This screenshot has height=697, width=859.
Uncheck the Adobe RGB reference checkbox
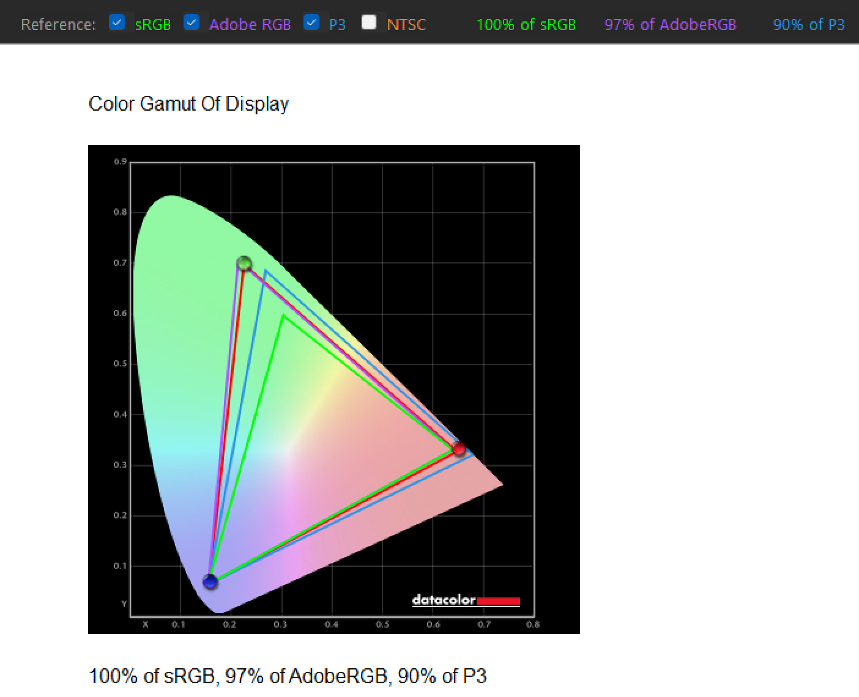pyautogui.click(x=192, y=23)
